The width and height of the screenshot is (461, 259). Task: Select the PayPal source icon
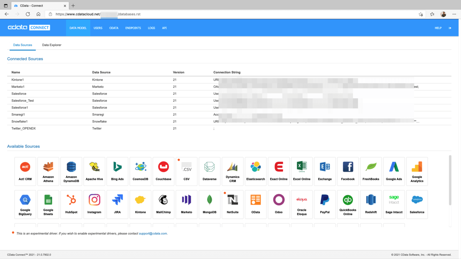[x=325, y=204]
